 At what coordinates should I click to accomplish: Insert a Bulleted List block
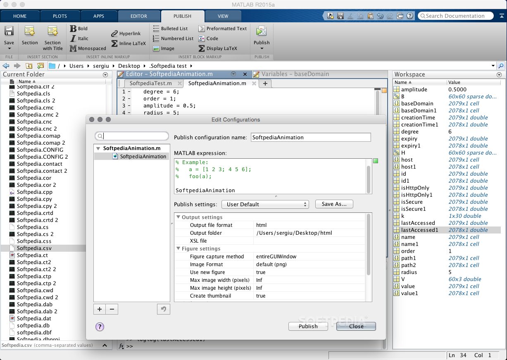[170, 29]
